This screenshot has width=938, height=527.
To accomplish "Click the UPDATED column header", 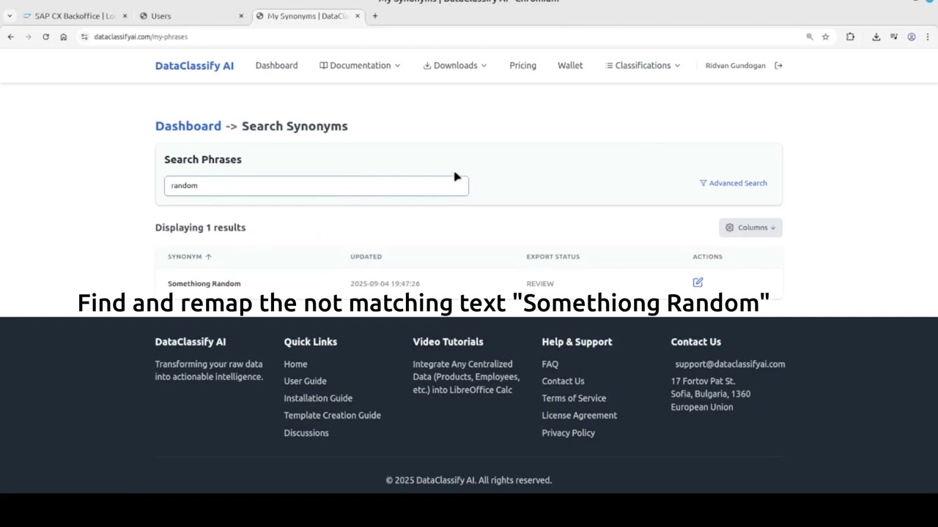I will [x=366, y=256].
